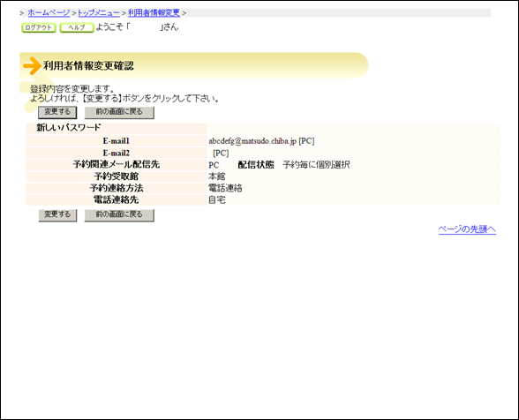Click the orange arrow heading icon
Screen dimensions: 519x420
(x=32, y=65)
